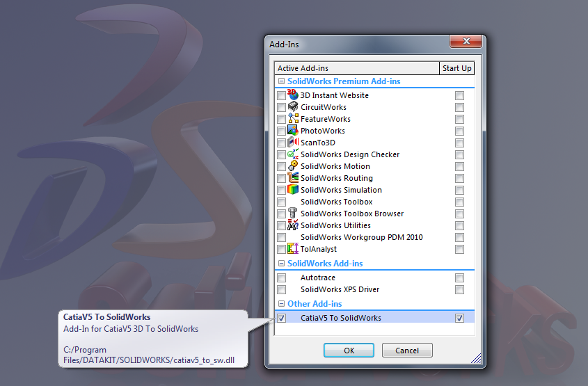Select the CatiaV5 To SolidWorks row label

(x=340, y=318)
